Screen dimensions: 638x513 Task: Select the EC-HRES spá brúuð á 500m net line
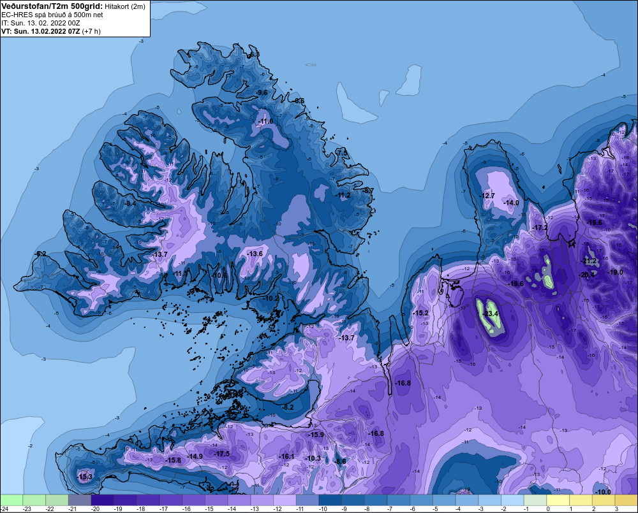coord(52,15)
